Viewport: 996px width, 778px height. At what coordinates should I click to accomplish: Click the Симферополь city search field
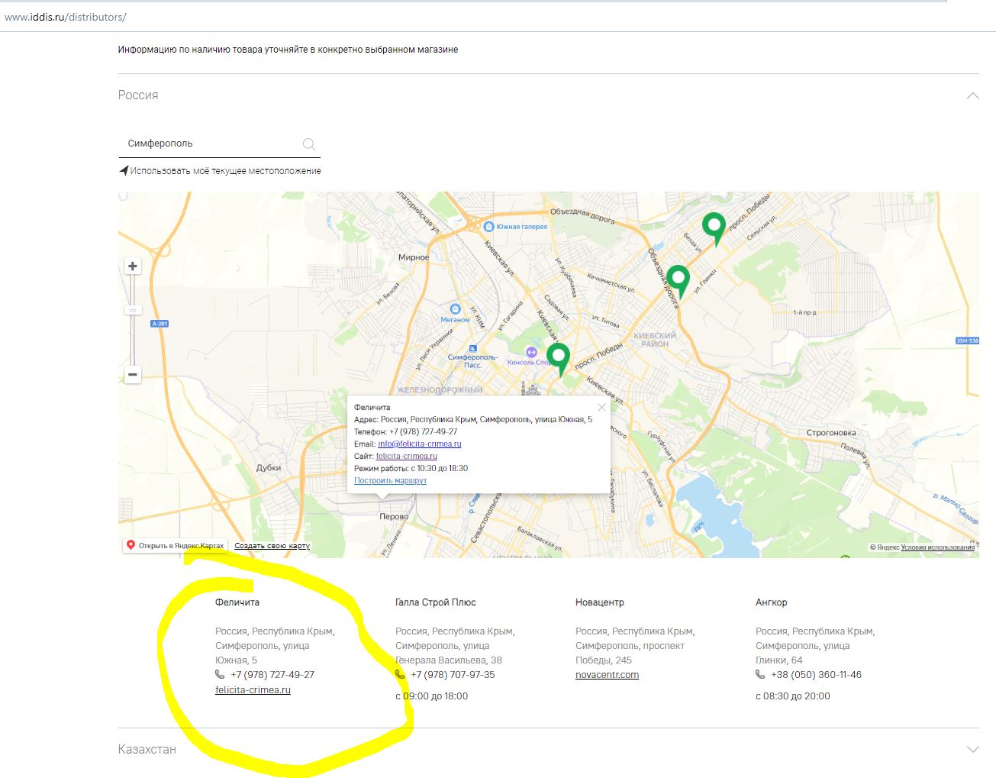coord(219,144)
